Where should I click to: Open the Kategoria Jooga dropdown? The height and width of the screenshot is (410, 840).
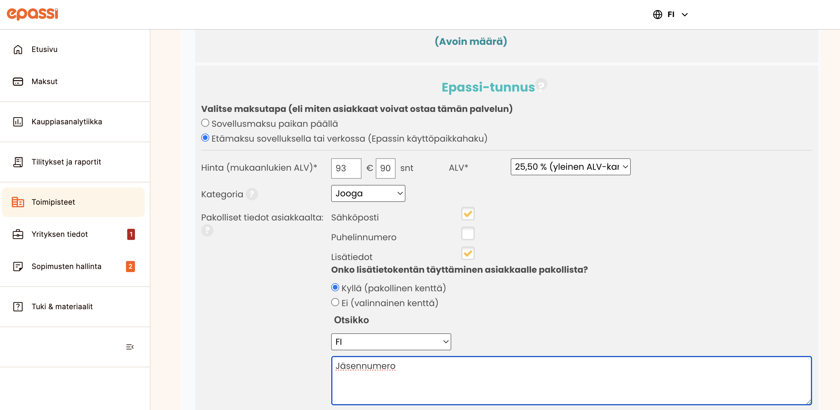tap(368, 194)
